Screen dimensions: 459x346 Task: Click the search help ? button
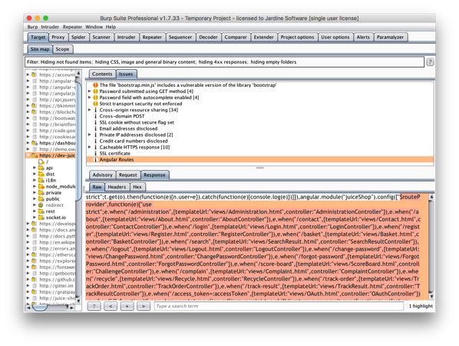(x=94, y=306)
